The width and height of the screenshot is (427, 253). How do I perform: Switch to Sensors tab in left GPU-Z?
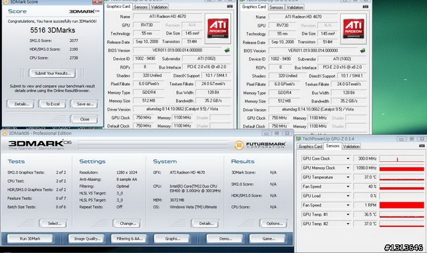(141, 7)
